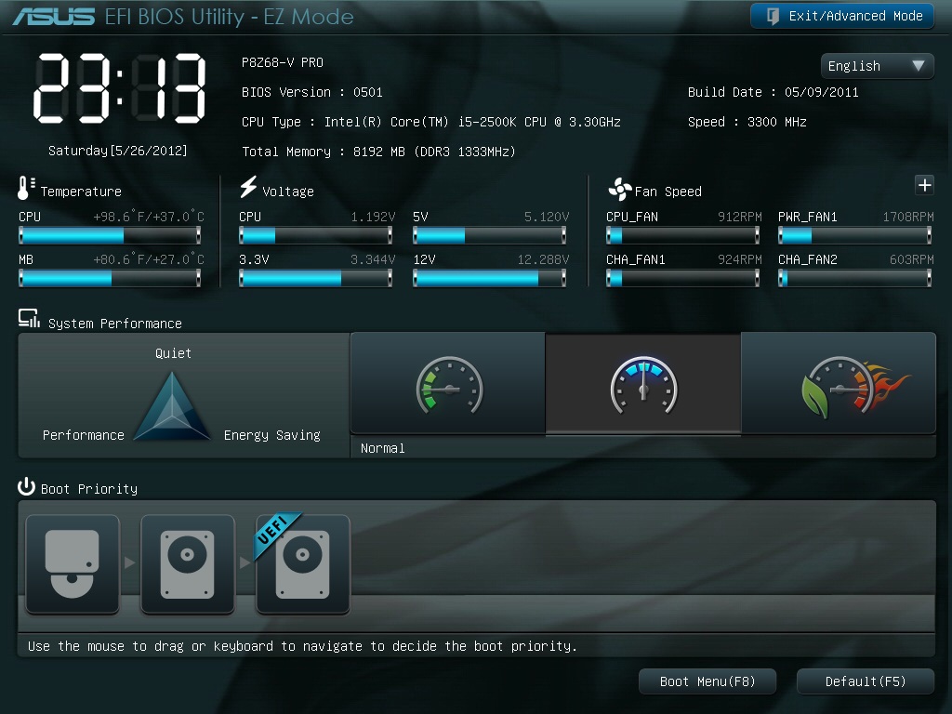Click the Temperature thermometer icon

click(x=26, y=189)
